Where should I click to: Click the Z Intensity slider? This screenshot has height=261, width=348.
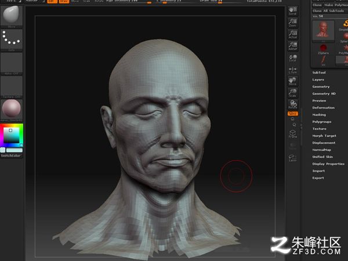(175, 1)
